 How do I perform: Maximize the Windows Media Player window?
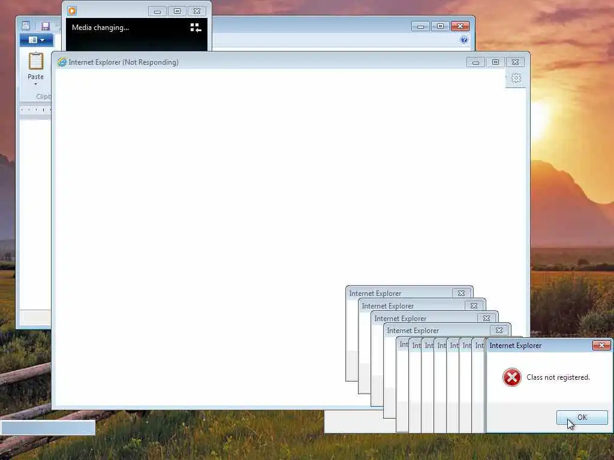click(177, 11)
